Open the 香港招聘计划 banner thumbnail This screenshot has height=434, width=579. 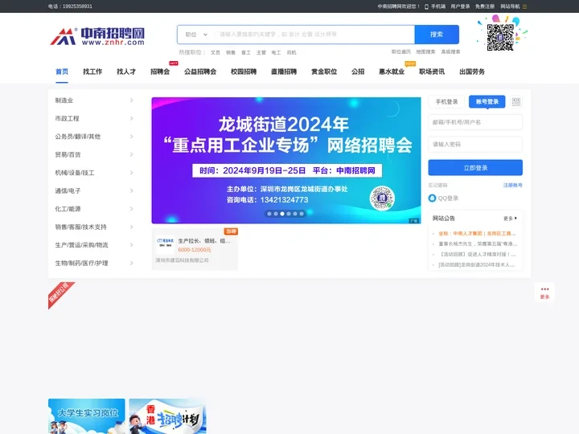tap(167, 416)
